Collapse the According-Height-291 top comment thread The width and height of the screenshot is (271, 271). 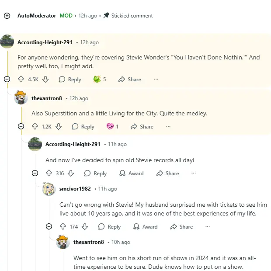(x=7, y=79)
